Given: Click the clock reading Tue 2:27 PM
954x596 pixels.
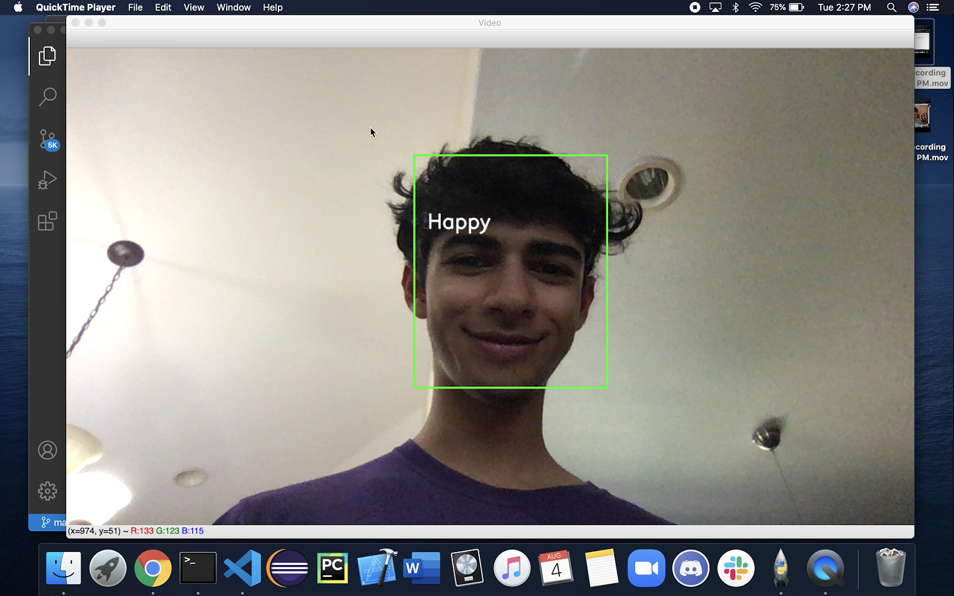Looking at the screenshot, I should pyautogui.click(x=844, y=7).
